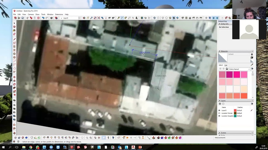Select the magenta color swatch
268x150 pixels.
pyautogui.click(x=229, y=74)
